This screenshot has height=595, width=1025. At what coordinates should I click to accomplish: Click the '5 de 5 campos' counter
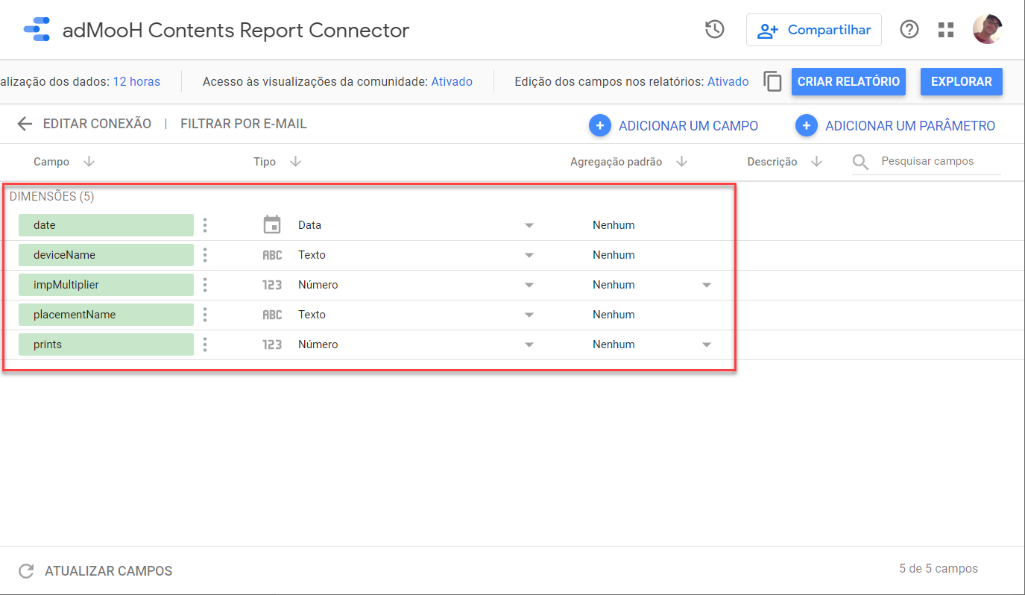coord(939,569)
